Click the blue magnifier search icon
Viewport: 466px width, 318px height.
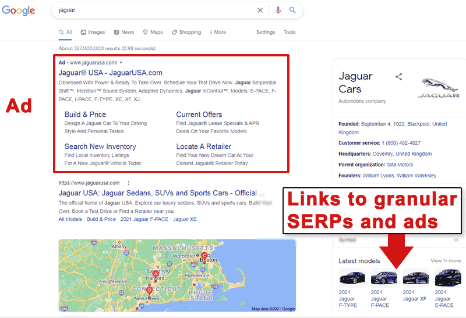click(x=292, y=10)
